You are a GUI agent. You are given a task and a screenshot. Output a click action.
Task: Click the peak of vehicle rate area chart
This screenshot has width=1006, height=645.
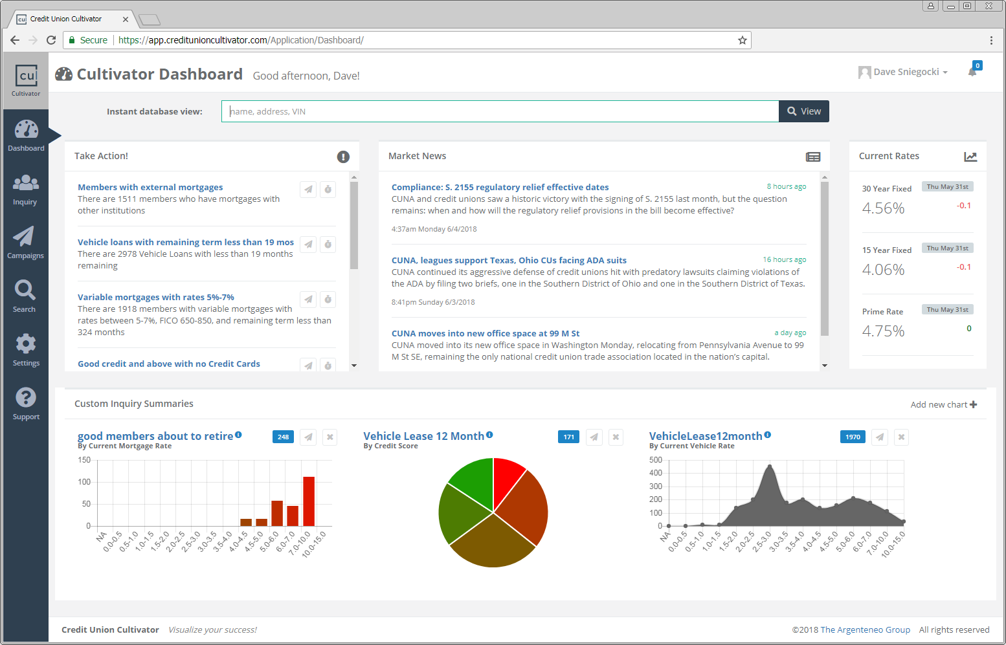[x=770, y=466]
